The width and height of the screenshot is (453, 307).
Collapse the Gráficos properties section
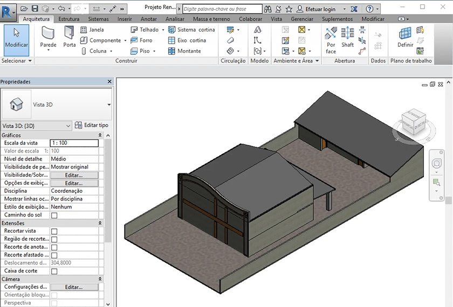[100, 135]
